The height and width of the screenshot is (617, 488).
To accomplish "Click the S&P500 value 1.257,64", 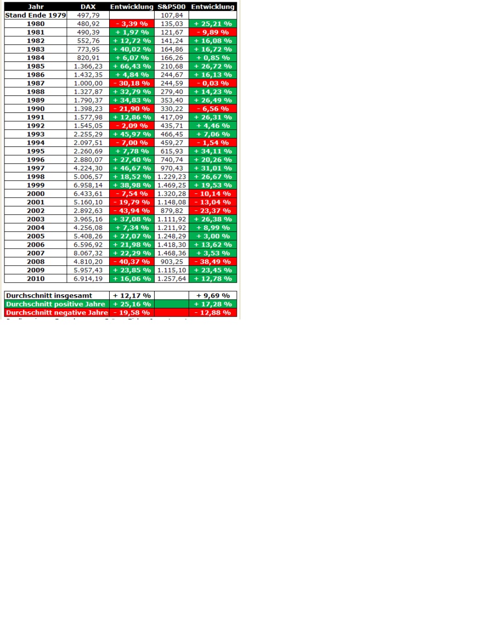I will [172, 278].
